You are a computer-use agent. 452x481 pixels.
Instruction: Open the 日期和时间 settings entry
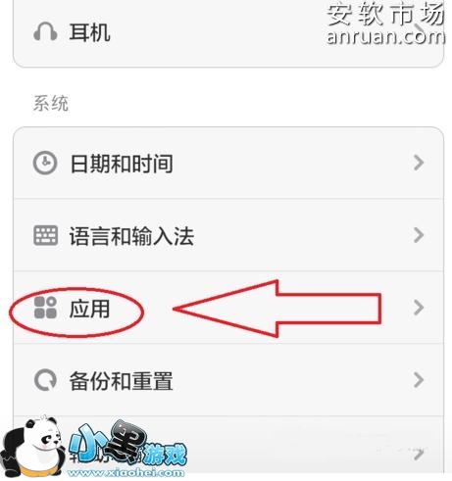tap(228, 163)
